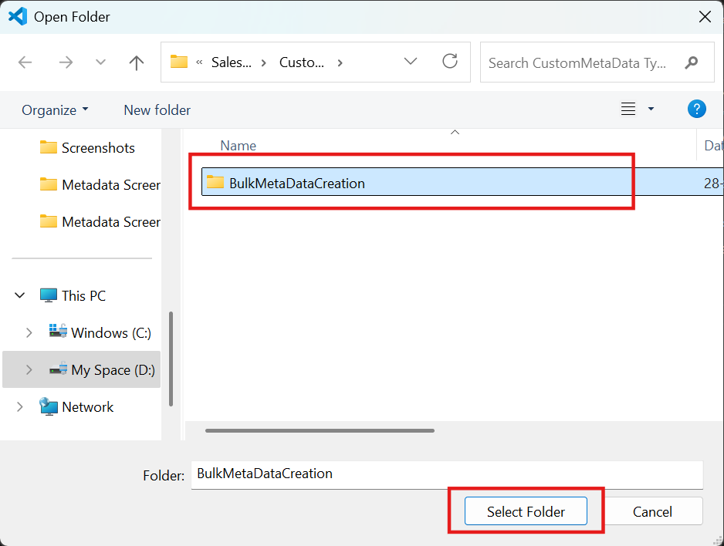This screenshot has height=546, width=724.
Task: Expand the Network tree node
Action: [x=20, y=406]
